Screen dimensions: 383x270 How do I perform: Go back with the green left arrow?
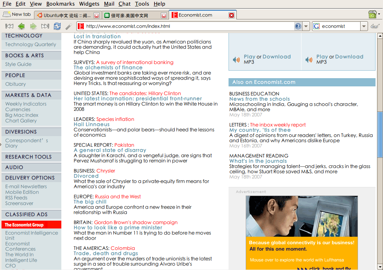click(x=21, y=26)
